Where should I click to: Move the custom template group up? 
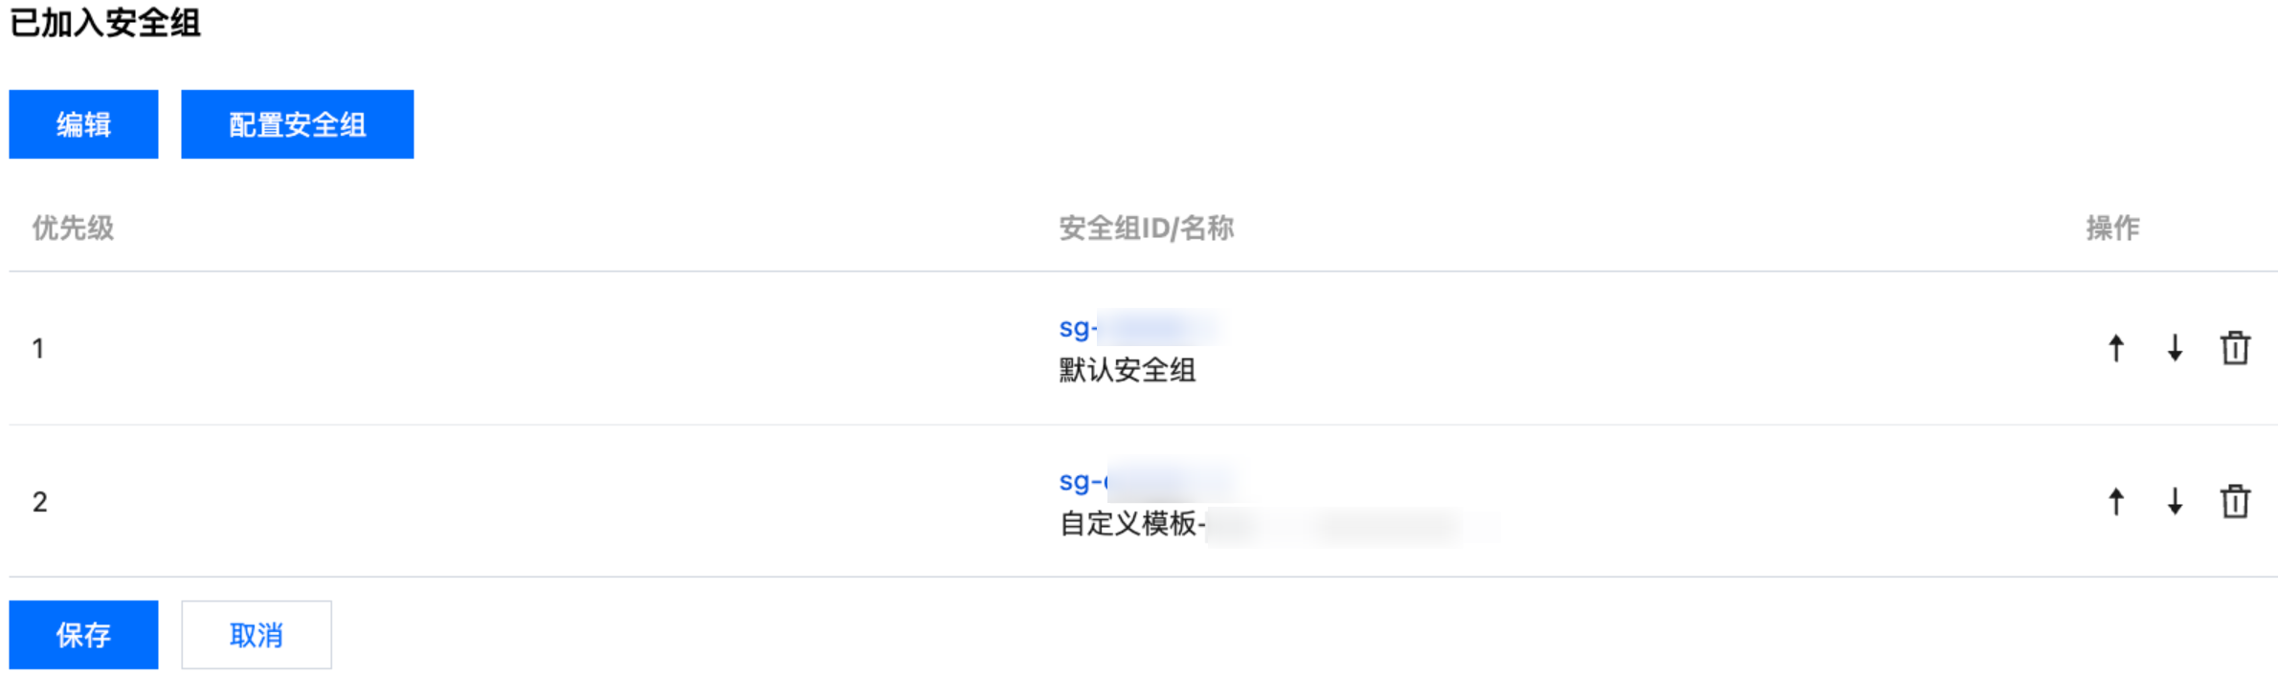pos(2116,501)
